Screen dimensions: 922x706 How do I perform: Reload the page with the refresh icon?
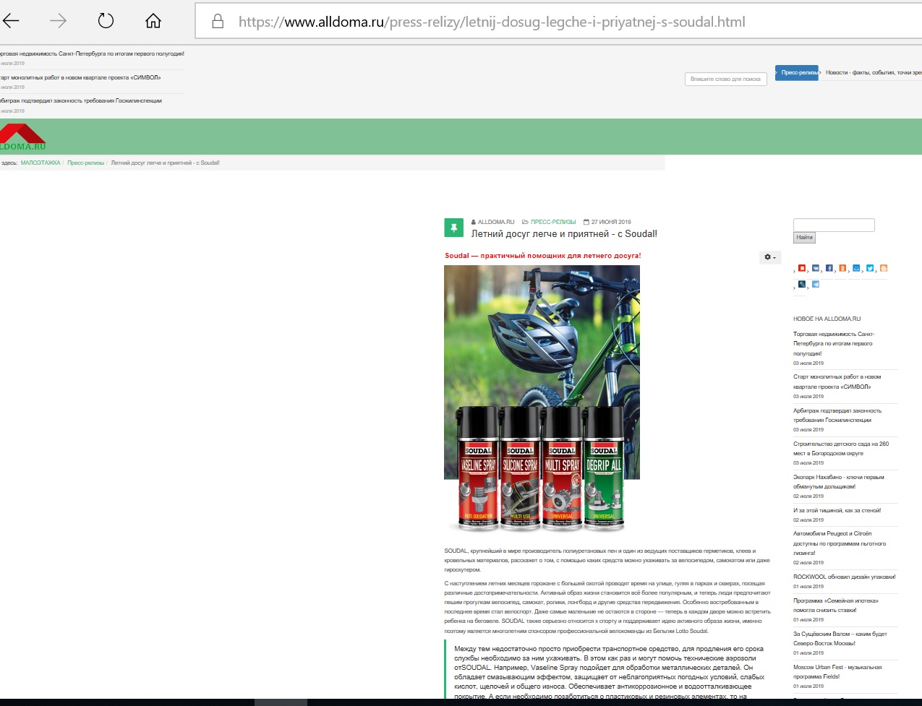point(106,21)
